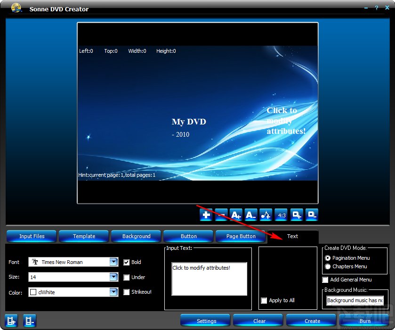Switch aspect ratio using the 4:3 icon

281,214
